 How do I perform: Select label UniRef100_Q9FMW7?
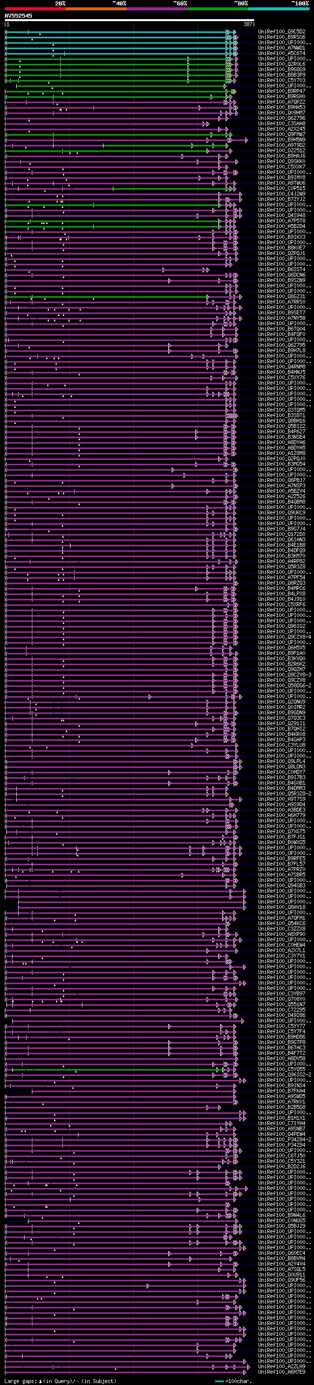pos(282,135)
